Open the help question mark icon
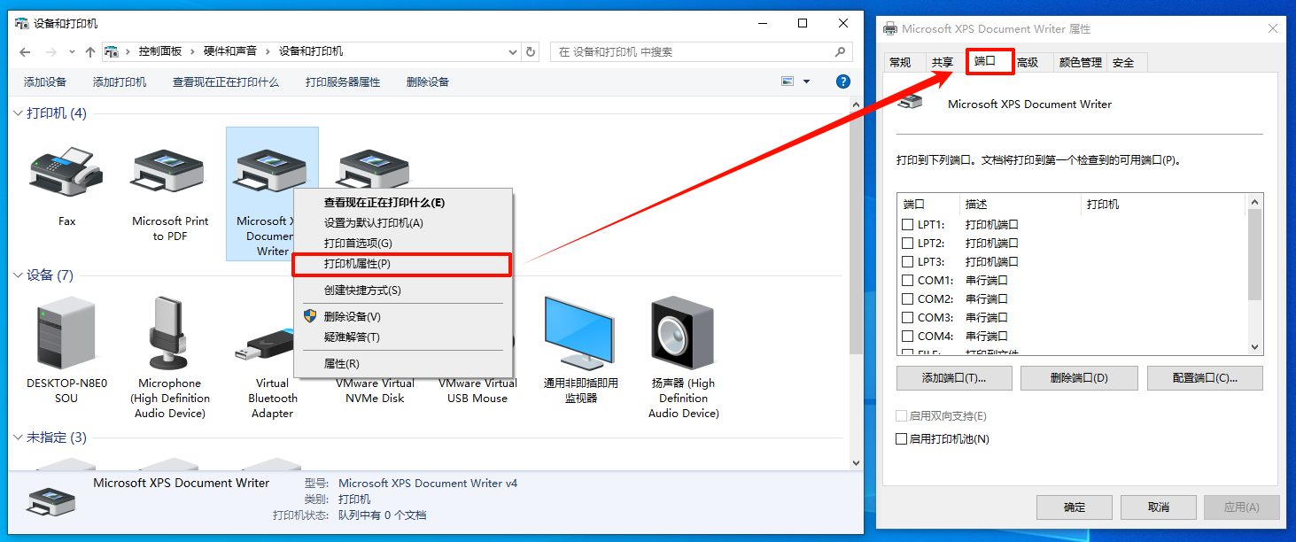The image size is (1296, 542). [x=843, y=81]
